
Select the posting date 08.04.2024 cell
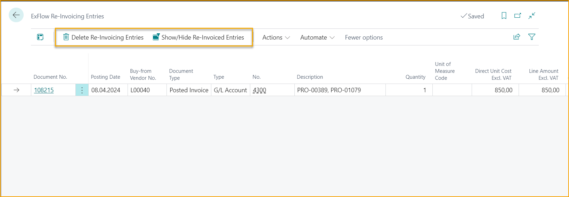click(x=108, y=90)
